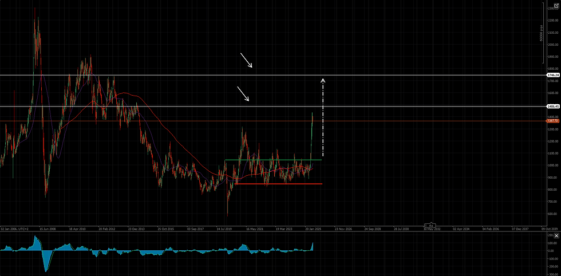
Task: Click the orange 1367.70 current price label
Action: [553, 121]
